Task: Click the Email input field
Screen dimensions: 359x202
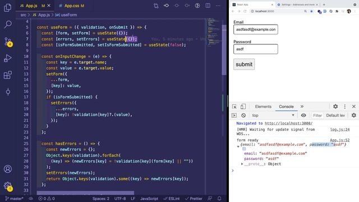Action: click(256, 29)
